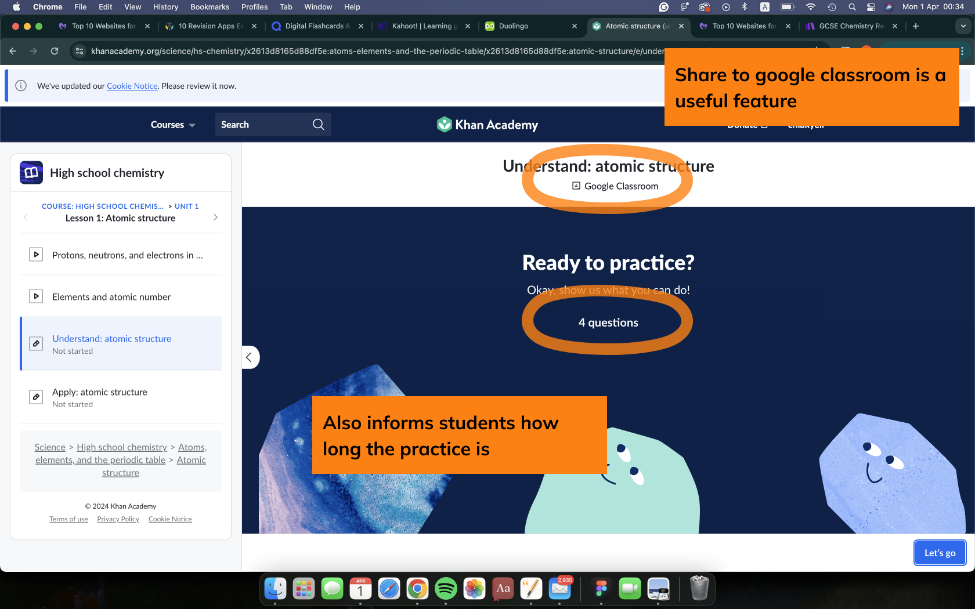Open the Apple menu
975x609 pixels.
tap(16, 7)
